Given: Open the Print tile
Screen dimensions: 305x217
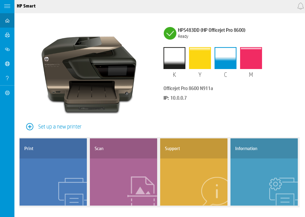Looking at the screenshot, I should coord(53,172).
